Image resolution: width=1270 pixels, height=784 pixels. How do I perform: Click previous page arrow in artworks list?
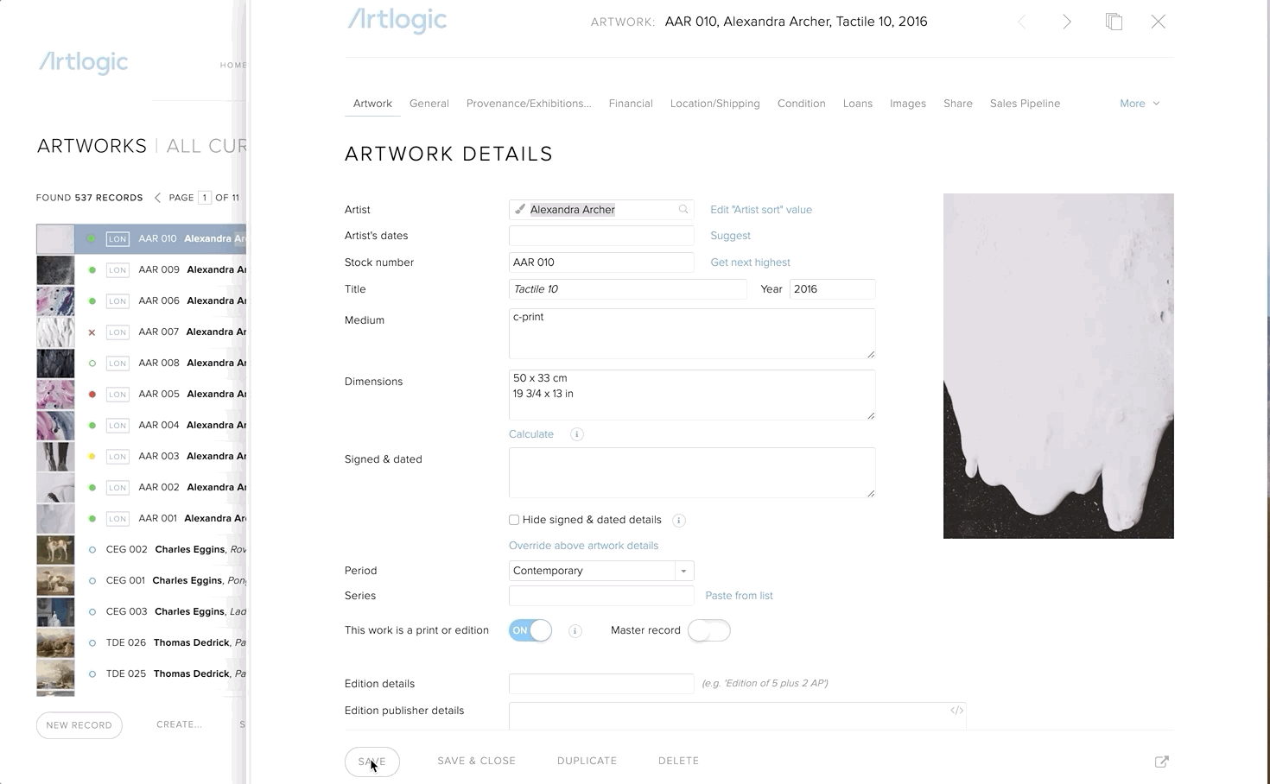click(x=157, y=198)
